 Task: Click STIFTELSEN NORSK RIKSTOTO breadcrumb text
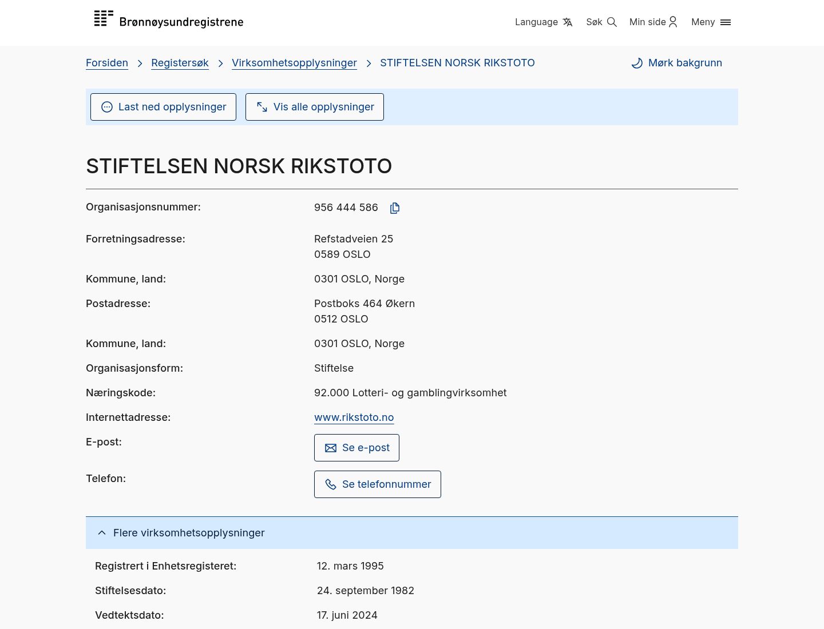tap(457, 63)
